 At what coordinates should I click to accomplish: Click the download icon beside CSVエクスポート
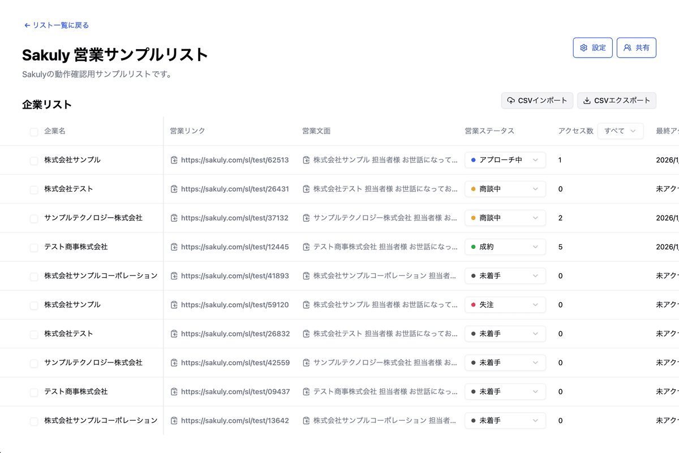586,100
